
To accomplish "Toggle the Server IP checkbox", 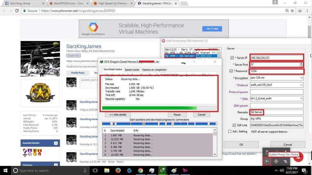I will point(232,58).
